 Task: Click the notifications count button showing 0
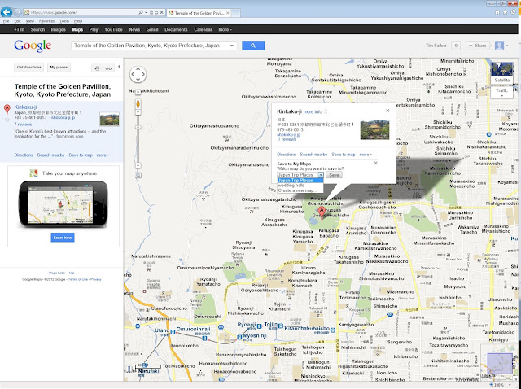point(456,46)
